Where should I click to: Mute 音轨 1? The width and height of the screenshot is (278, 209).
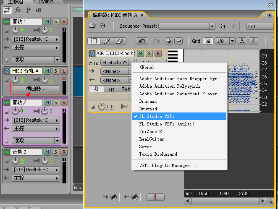(x=47, y=21)
